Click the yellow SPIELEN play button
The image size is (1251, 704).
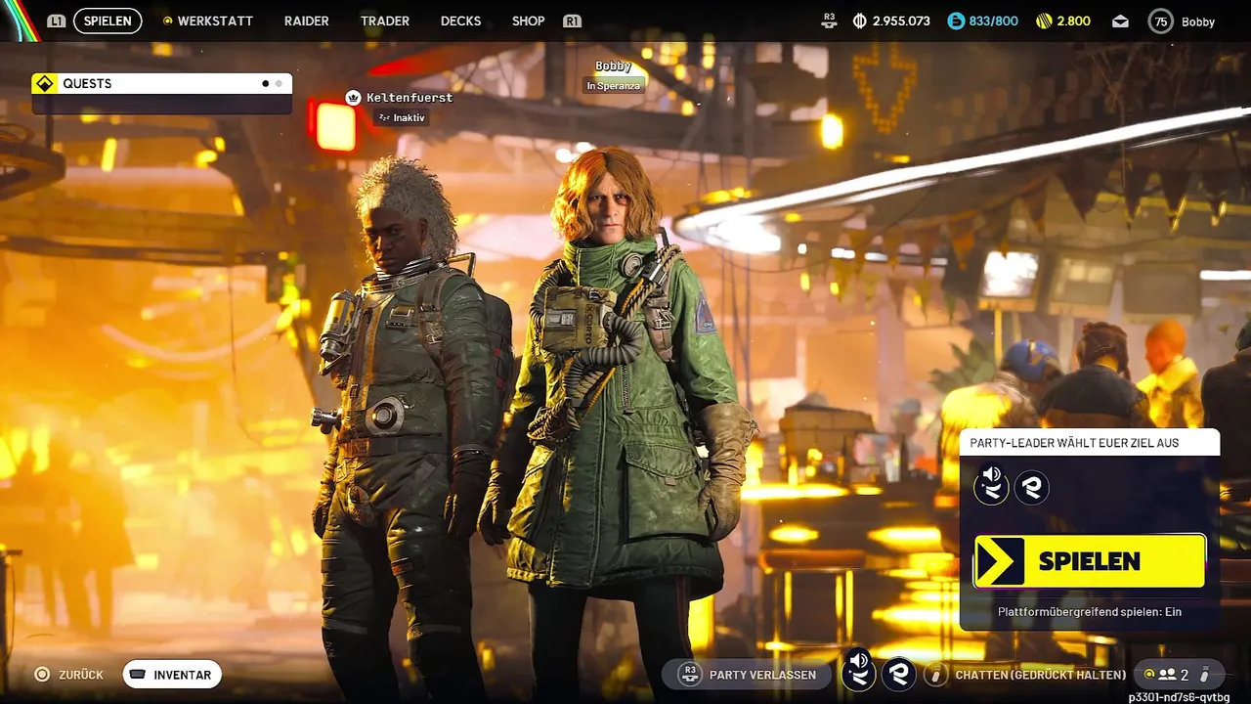[1089, 561]
